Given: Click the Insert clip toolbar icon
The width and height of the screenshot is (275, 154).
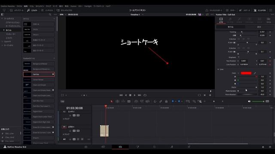Looking at the screenshot, I should 136,101.
